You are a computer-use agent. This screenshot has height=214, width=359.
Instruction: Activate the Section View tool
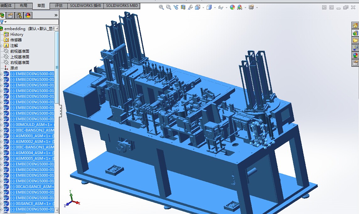183,7
